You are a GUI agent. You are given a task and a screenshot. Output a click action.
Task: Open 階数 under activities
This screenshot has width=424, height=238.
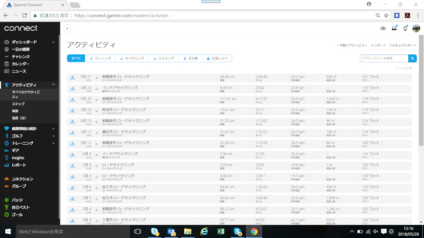[15, 111]
